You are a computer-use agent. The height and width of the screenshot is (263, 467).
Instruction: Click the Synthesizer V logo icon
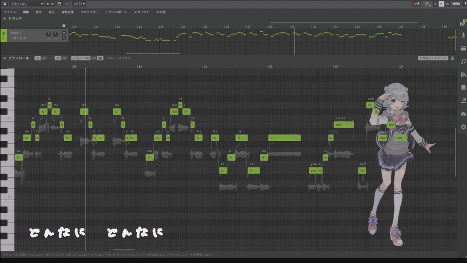click(x=463, y=22)
